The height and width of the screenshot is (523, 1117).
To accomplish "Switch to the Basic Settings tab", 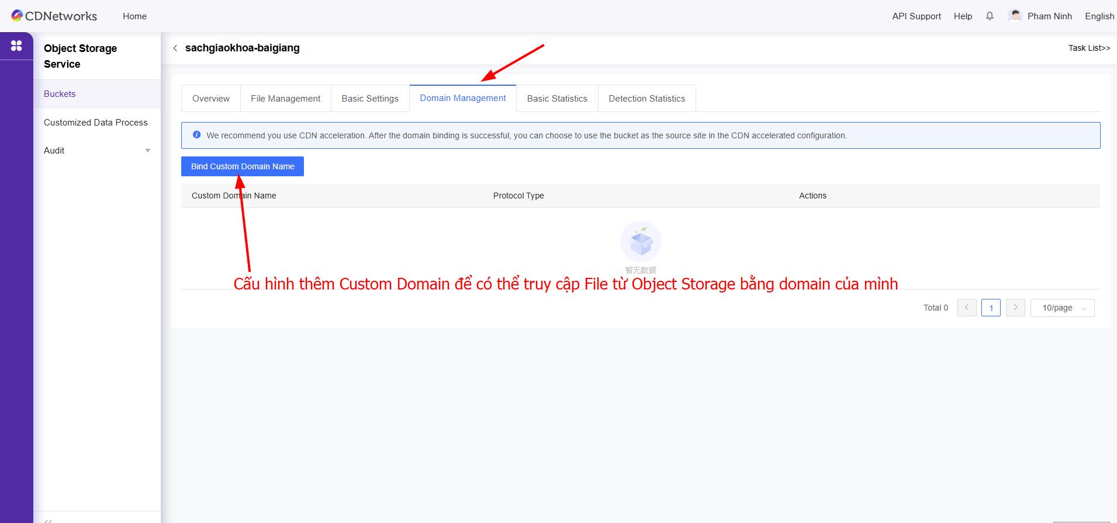I will [370, 99].
